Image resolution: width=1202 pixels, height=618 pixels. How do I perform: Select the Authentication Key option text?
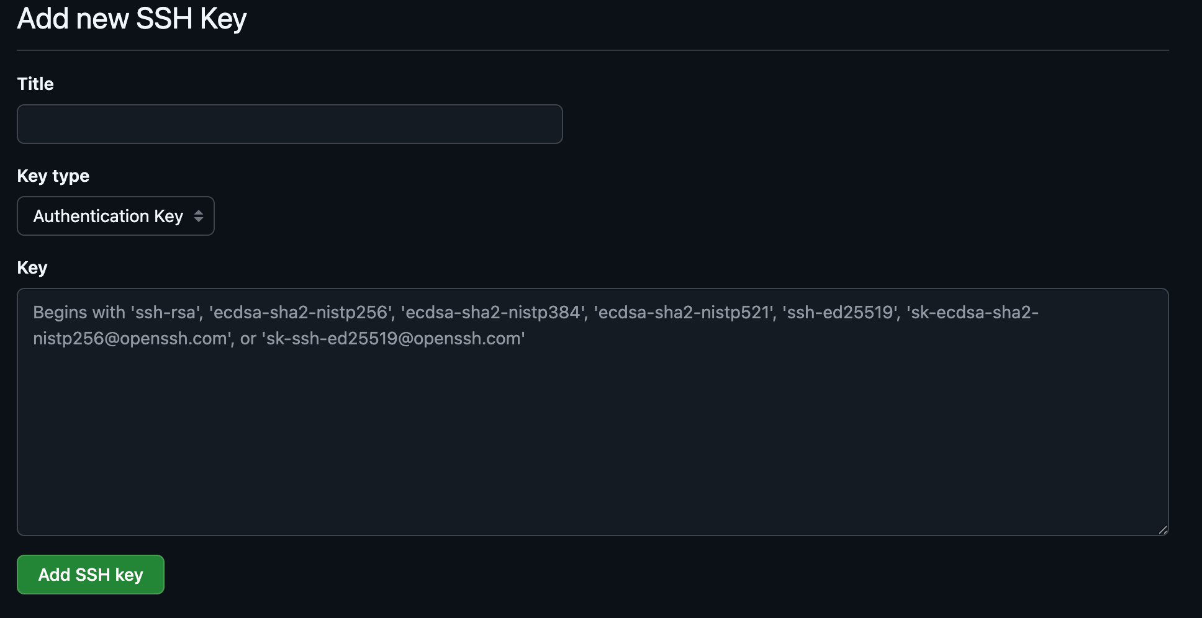[108, 216]
